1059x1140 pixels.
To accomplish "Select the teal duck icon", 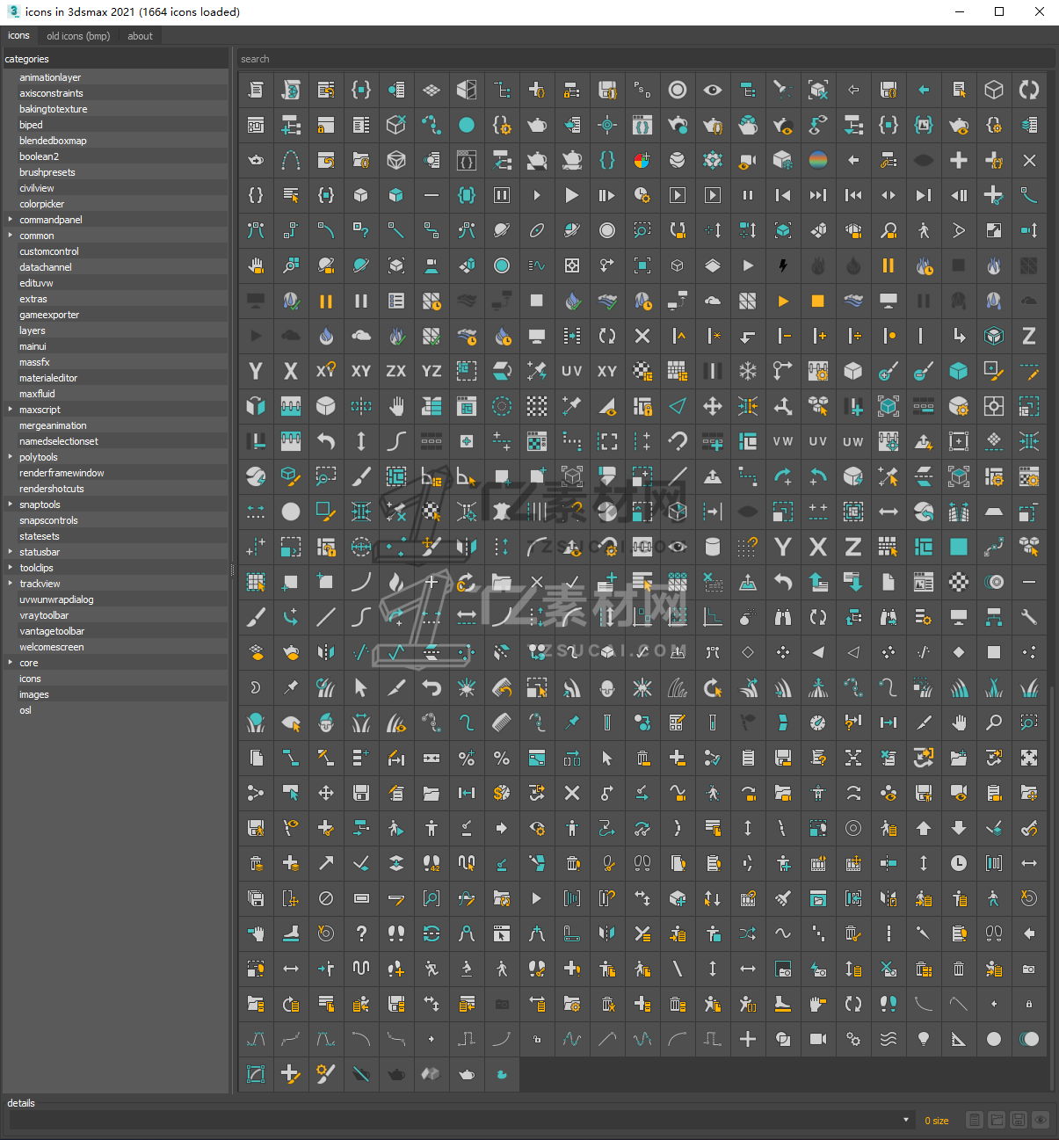I will coord(502,1074).
